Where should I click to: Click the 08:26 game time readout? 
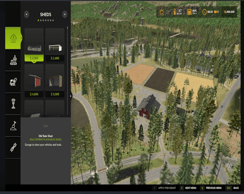(x=210, y=12)
